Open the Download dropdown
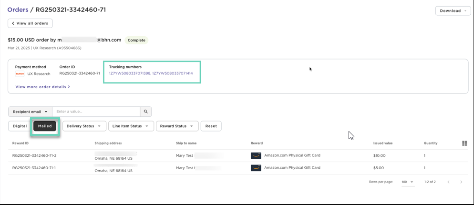Viewport: 474px width, 205px height. click(453, 11)
